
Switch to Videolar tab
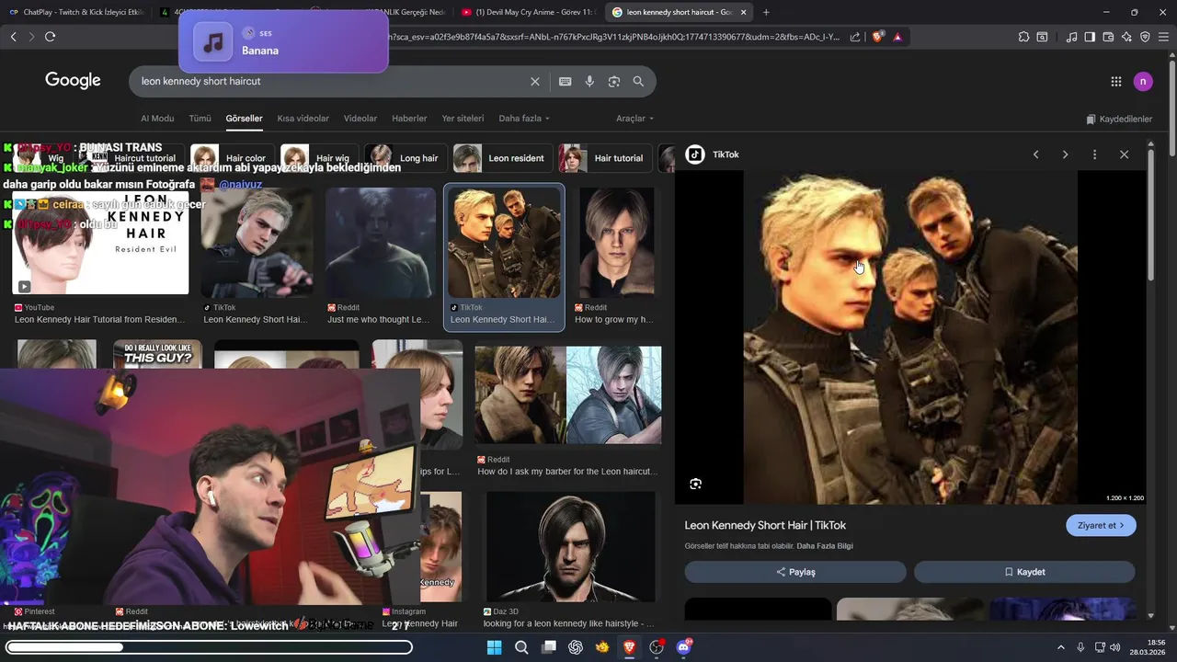(x=360, y=119)
